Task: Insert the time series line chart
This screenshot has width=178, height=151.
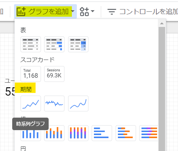Action: [x=31, y=104]
